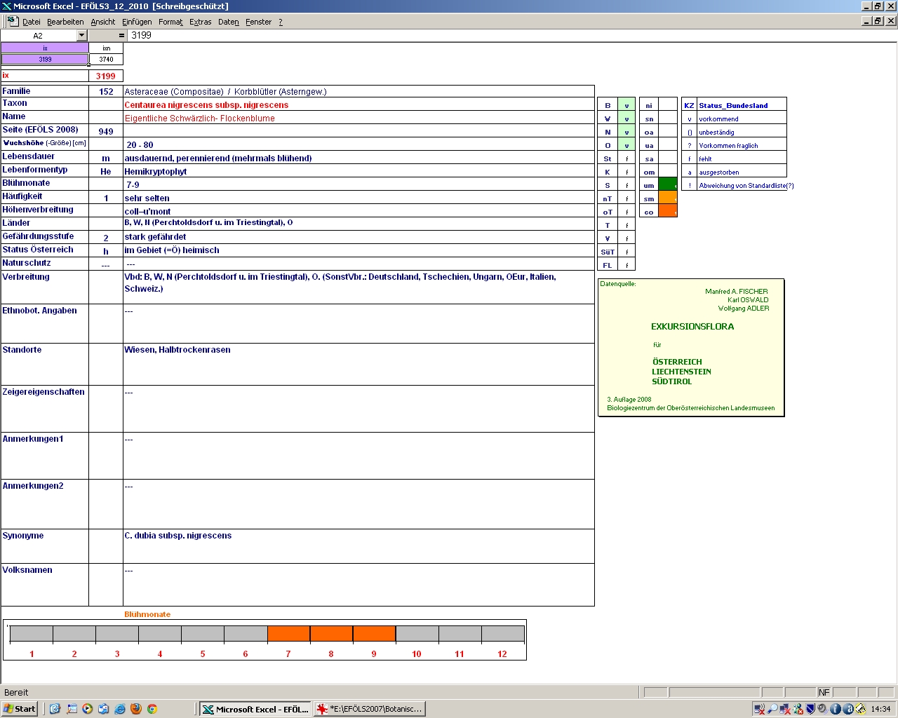
Task: Open the Einfügen menu
Action: pyautogui.click(x=137, y=22)
